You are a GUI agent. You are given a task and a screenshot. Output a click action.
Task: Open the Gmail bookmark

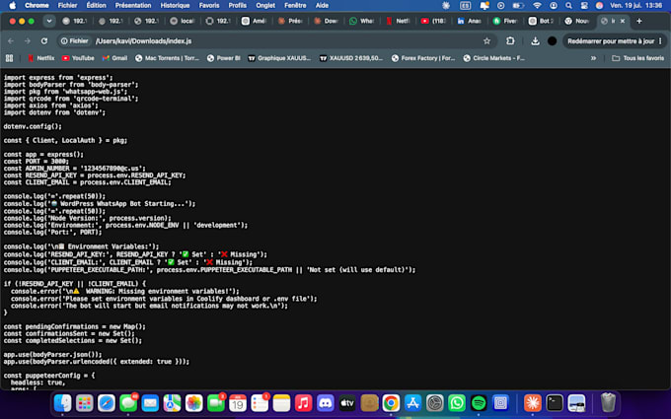[x=114, y=58]
